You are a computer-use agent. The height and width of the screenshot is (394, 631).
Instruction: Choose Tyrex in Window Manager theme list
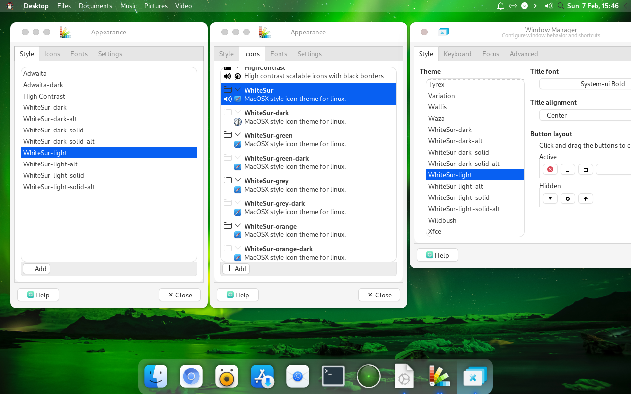tap(475, 84)
